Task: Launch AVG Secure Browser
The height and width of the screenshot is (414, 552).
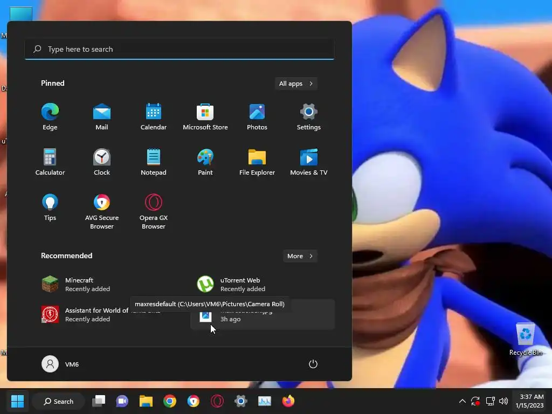Action: [102, 211]
